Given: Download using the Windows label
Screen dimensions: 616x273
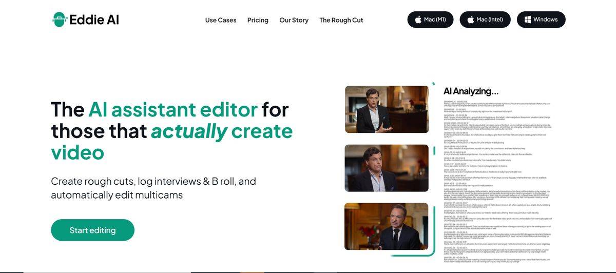Looking at the screenshot, I should pyautogui.click(x=545, y=19).
